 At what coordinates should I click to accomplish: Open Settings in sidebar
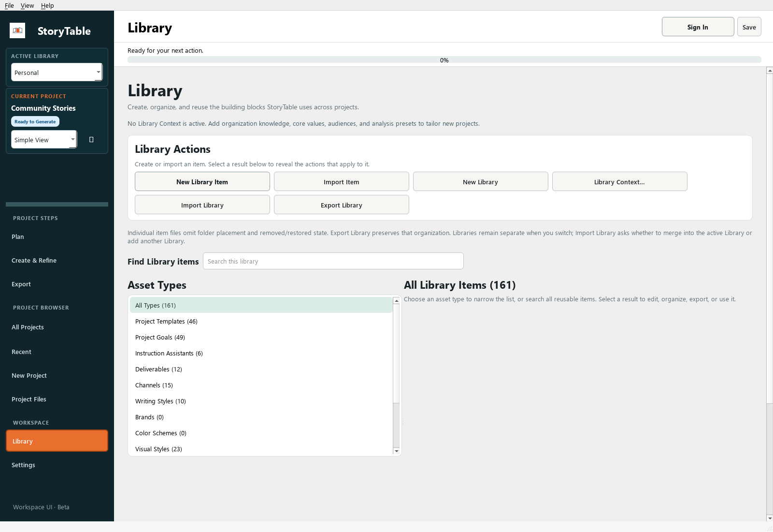[57, 465]
